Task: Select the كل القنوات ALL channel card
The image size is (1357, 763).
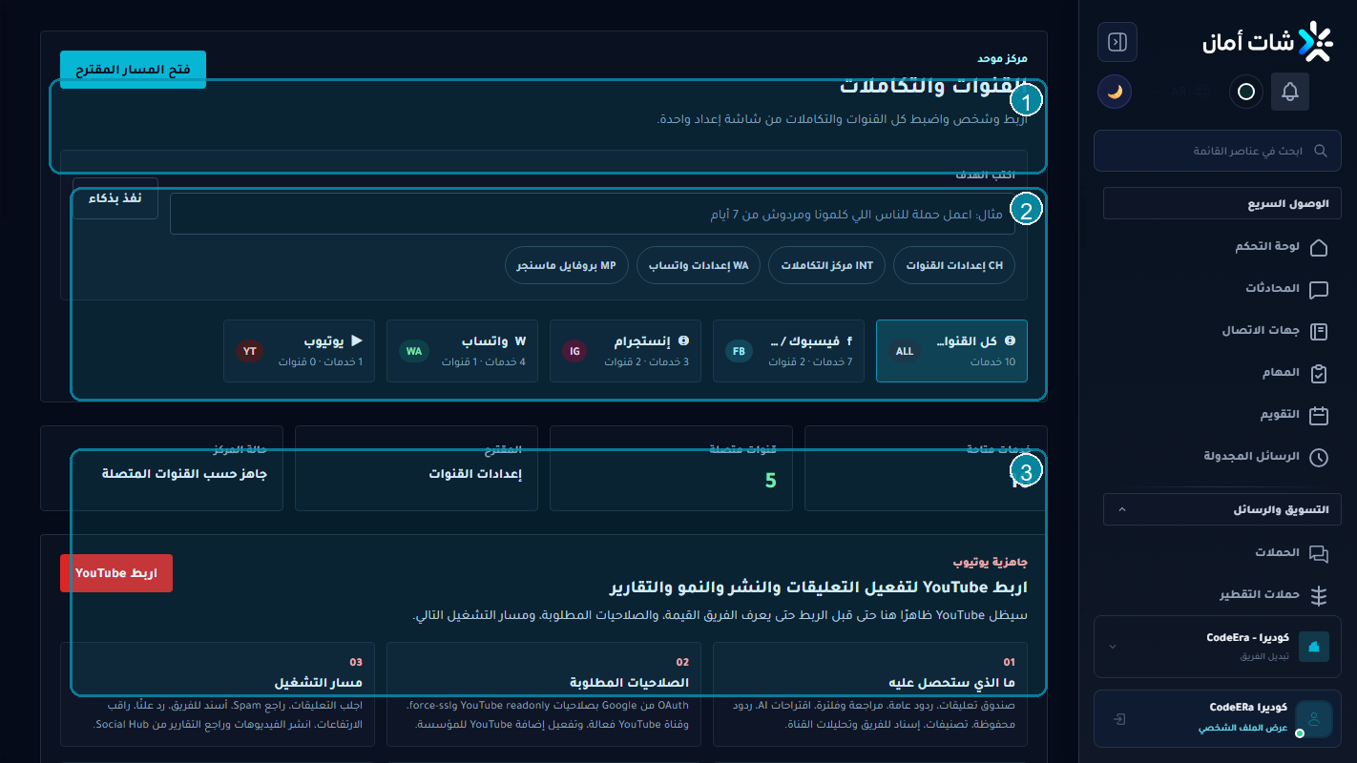Action: (x=951, y=351)
